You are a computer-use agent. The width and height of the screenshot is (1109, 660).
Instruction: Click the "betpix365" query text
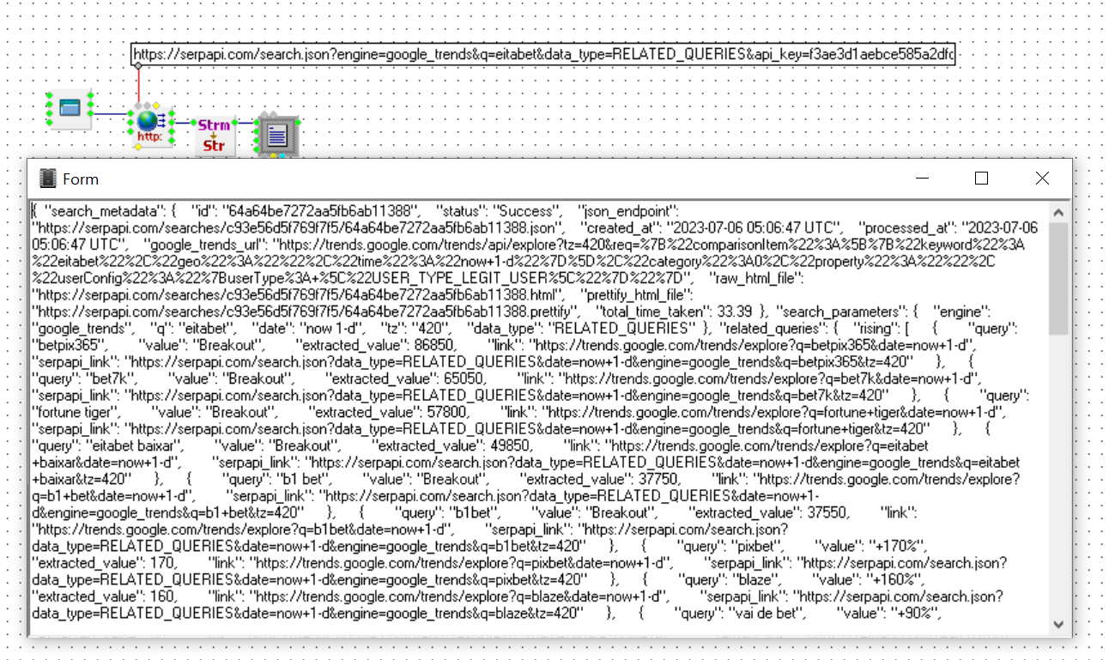click(69, 344)
